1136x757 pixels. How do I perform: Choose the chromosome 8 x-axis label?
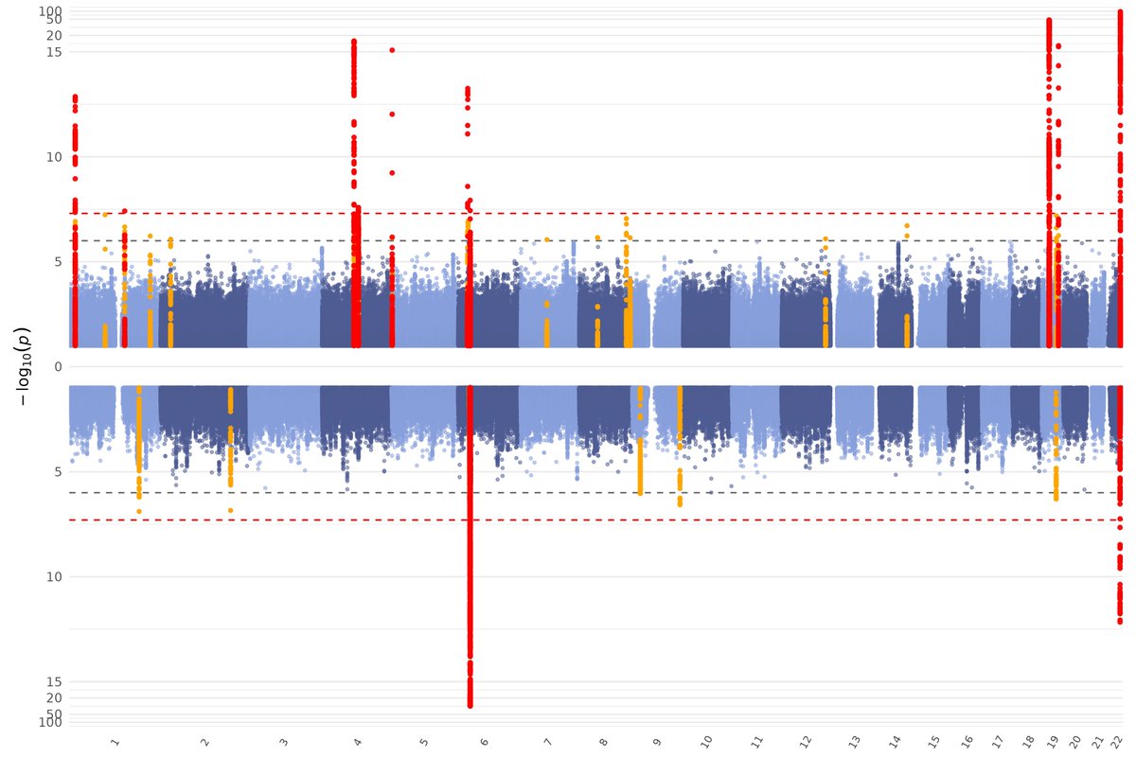603,744
